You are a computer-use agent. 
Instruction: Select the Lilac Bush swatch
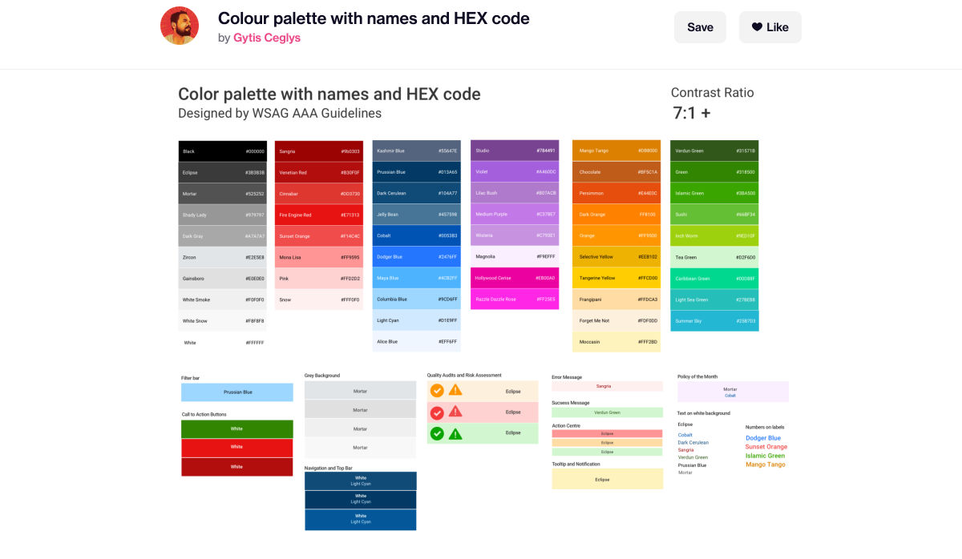click(x=515, y=193)
